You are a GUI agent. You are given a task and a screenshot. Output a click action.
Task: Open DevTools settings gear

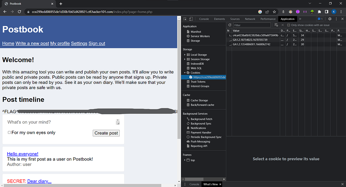[330, 19]
